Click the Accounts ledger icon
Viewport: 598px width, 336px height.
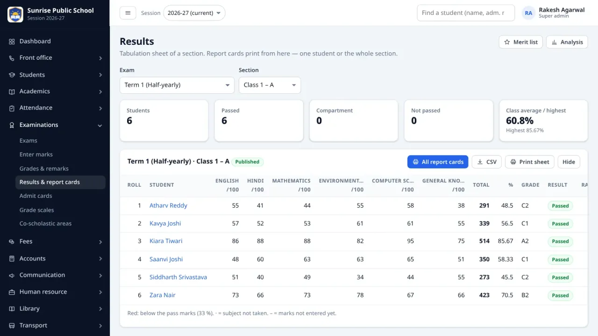coord(12,259)
